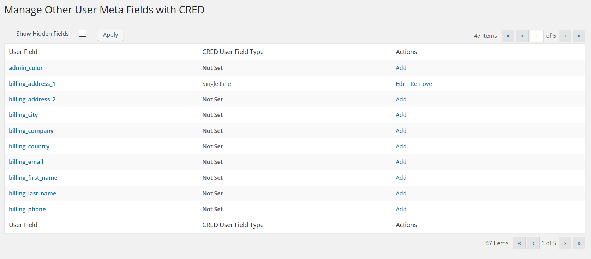Click Not Set in the admin_color row

point(213,68)
